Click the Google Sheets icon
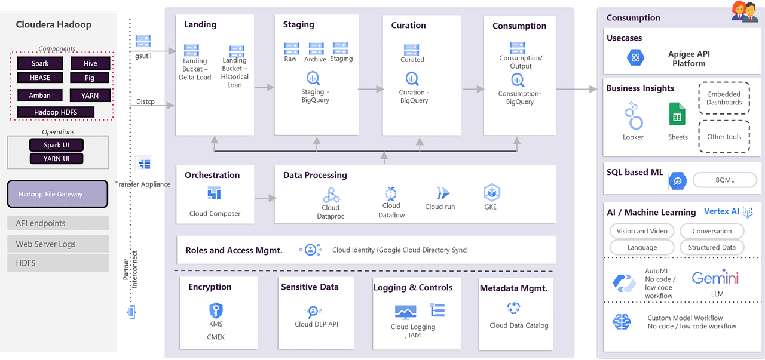 pyautogui.click(x=677, y=114)
